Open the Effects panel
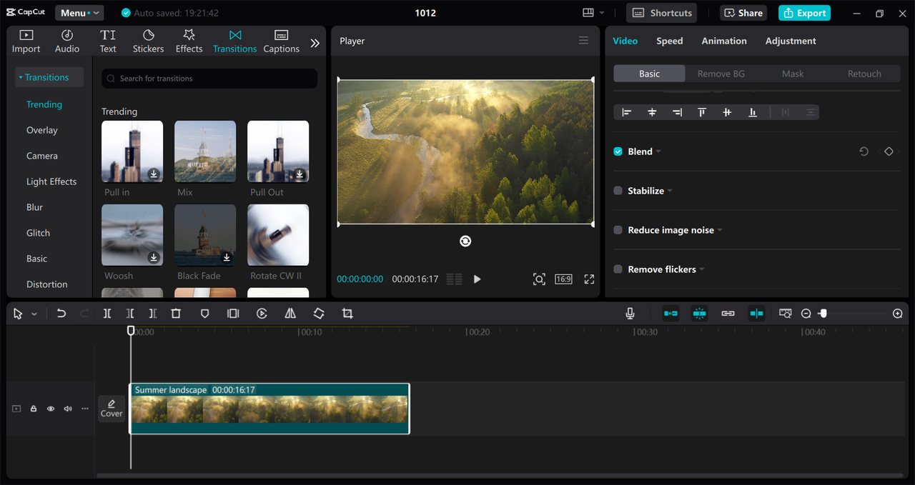Image resolution: width=915 pixels, height=485 pixels. (189, 41)
